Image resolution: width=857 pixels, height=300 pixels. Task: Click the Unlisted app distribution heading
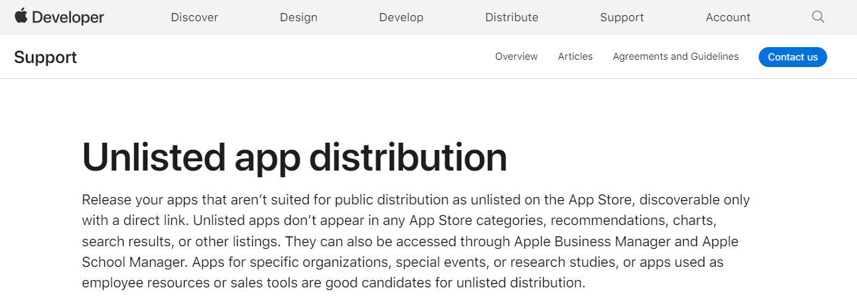coord(294,158)
